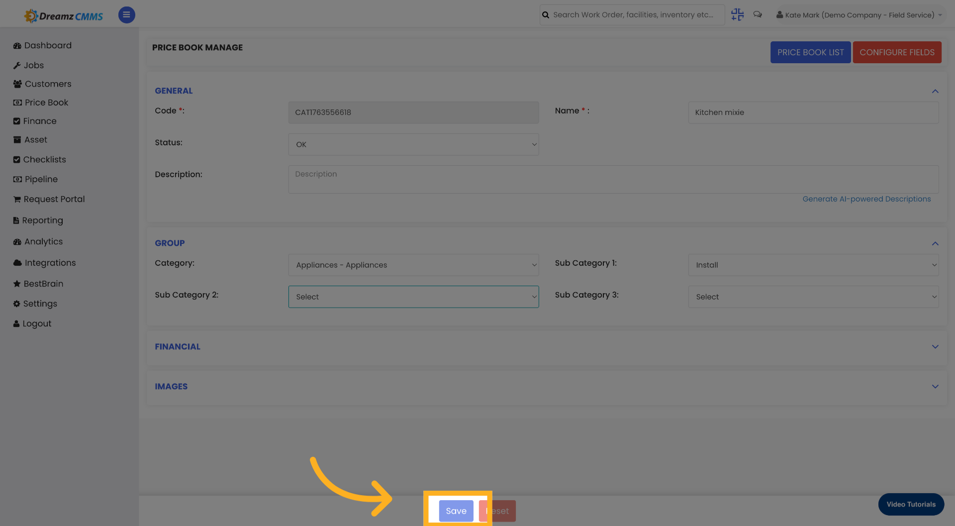Open Video Tutorials button
Screen dimensions: 955x526
(911, 504)
